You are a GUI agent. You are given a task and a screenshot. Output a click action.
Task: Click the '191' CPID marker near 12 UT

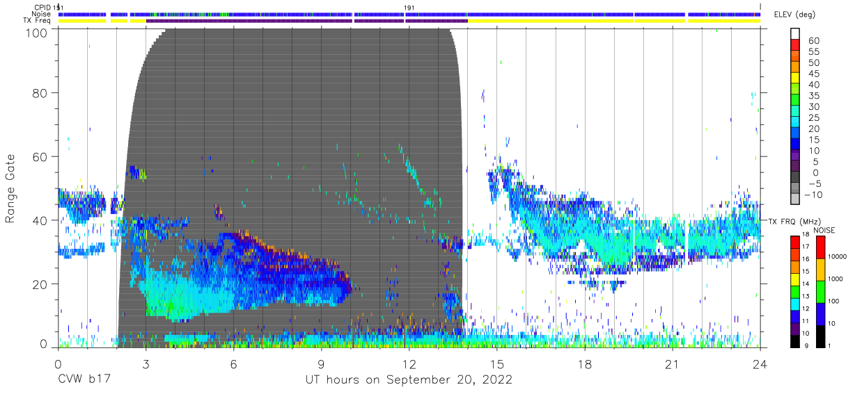click(x=409, y=8)
